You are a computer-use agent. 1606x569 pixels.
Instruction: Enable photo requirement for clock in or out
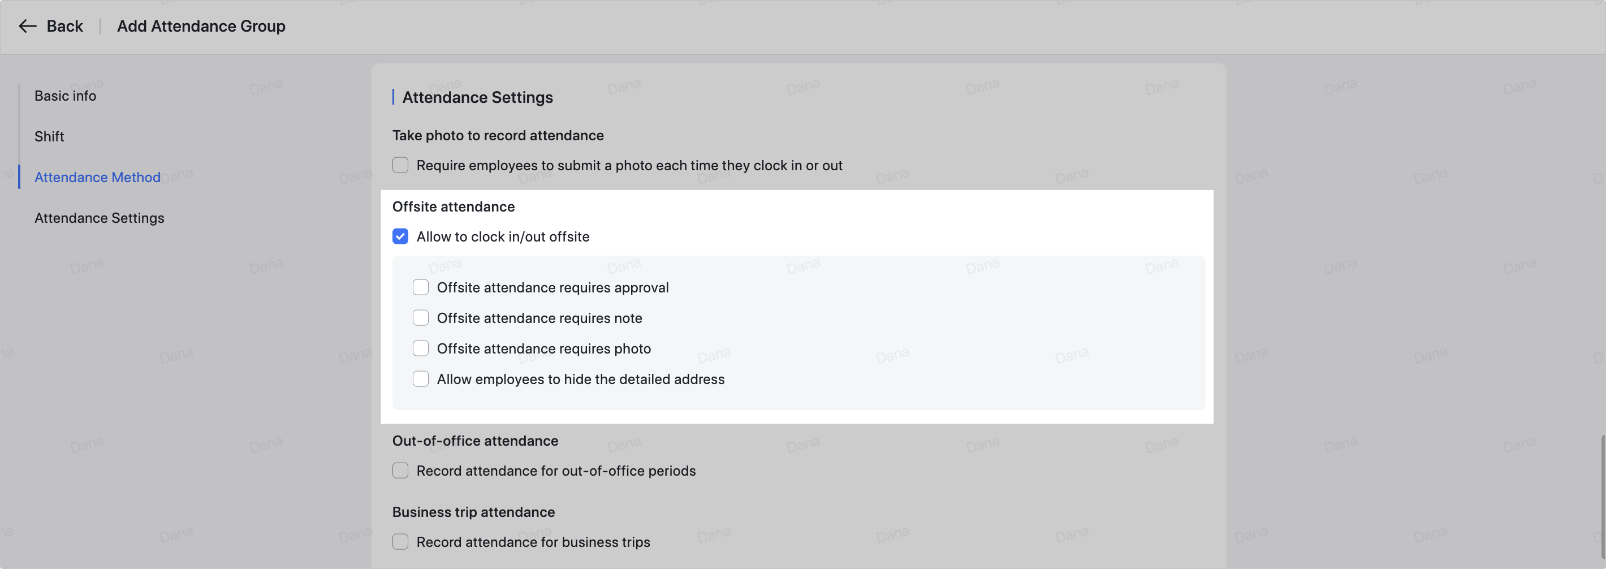pyautogui.click(x=400, y=165)
